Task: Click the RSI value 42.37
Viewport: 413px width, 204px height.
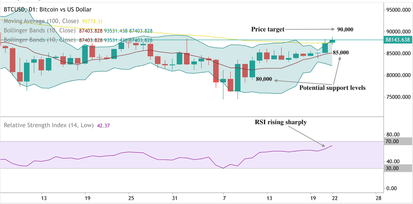Action: pyautogui.click(x=104, y=125)
